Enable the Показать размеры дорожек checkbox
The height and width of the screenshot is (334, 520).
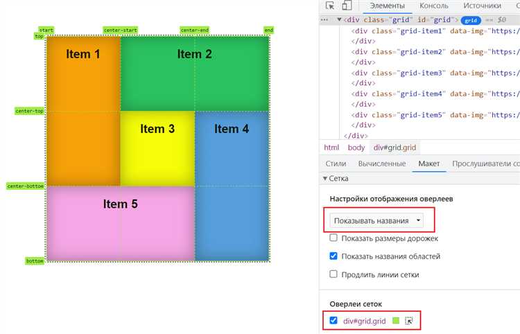(x=333, y=238)
